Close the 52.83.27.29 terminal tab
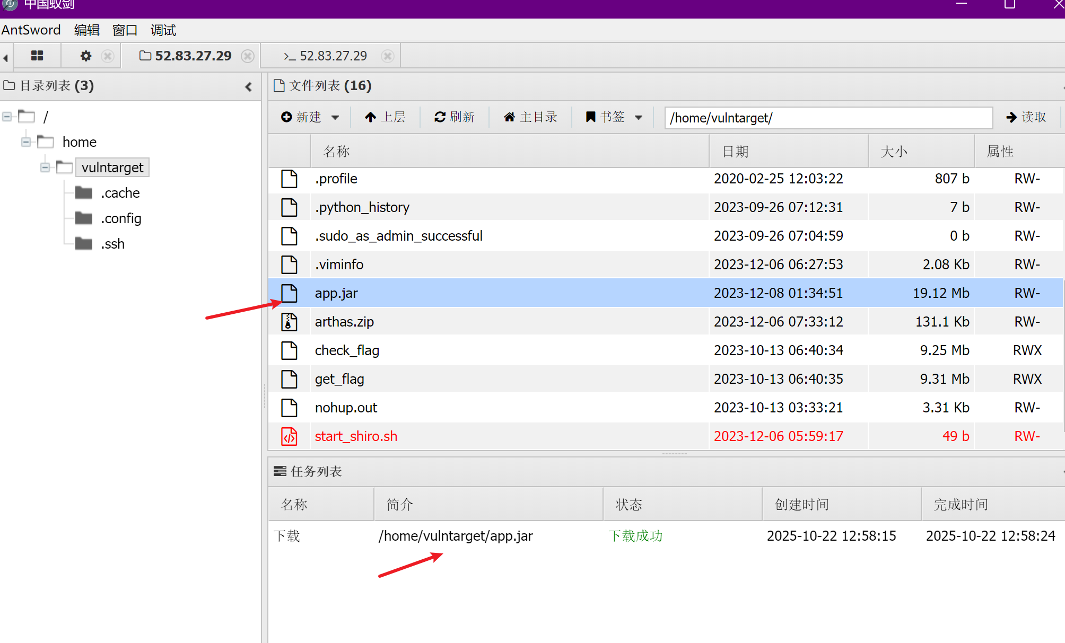The image size is (1065, 643). pos(388,56)
